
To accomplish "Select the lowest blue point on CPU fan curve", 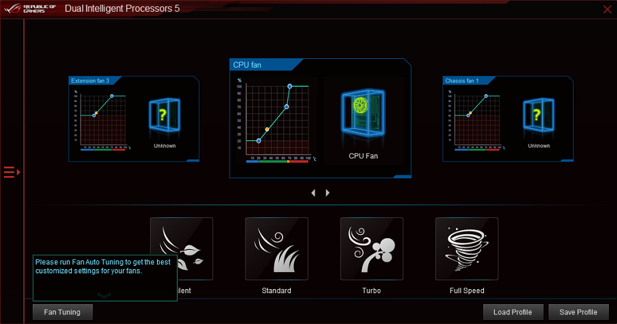I will coord(258,140).
